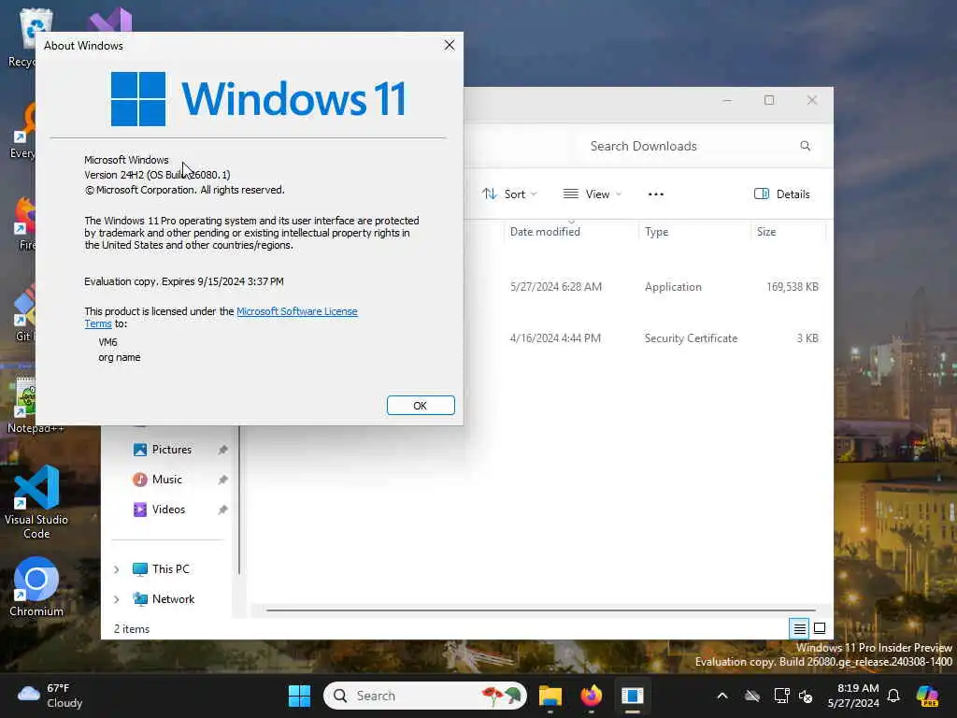Sort by the Type column header

(657, 232)
